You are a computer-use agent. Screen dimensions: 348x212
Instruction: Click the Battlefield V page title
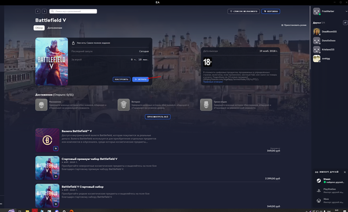tap(51, 20)
